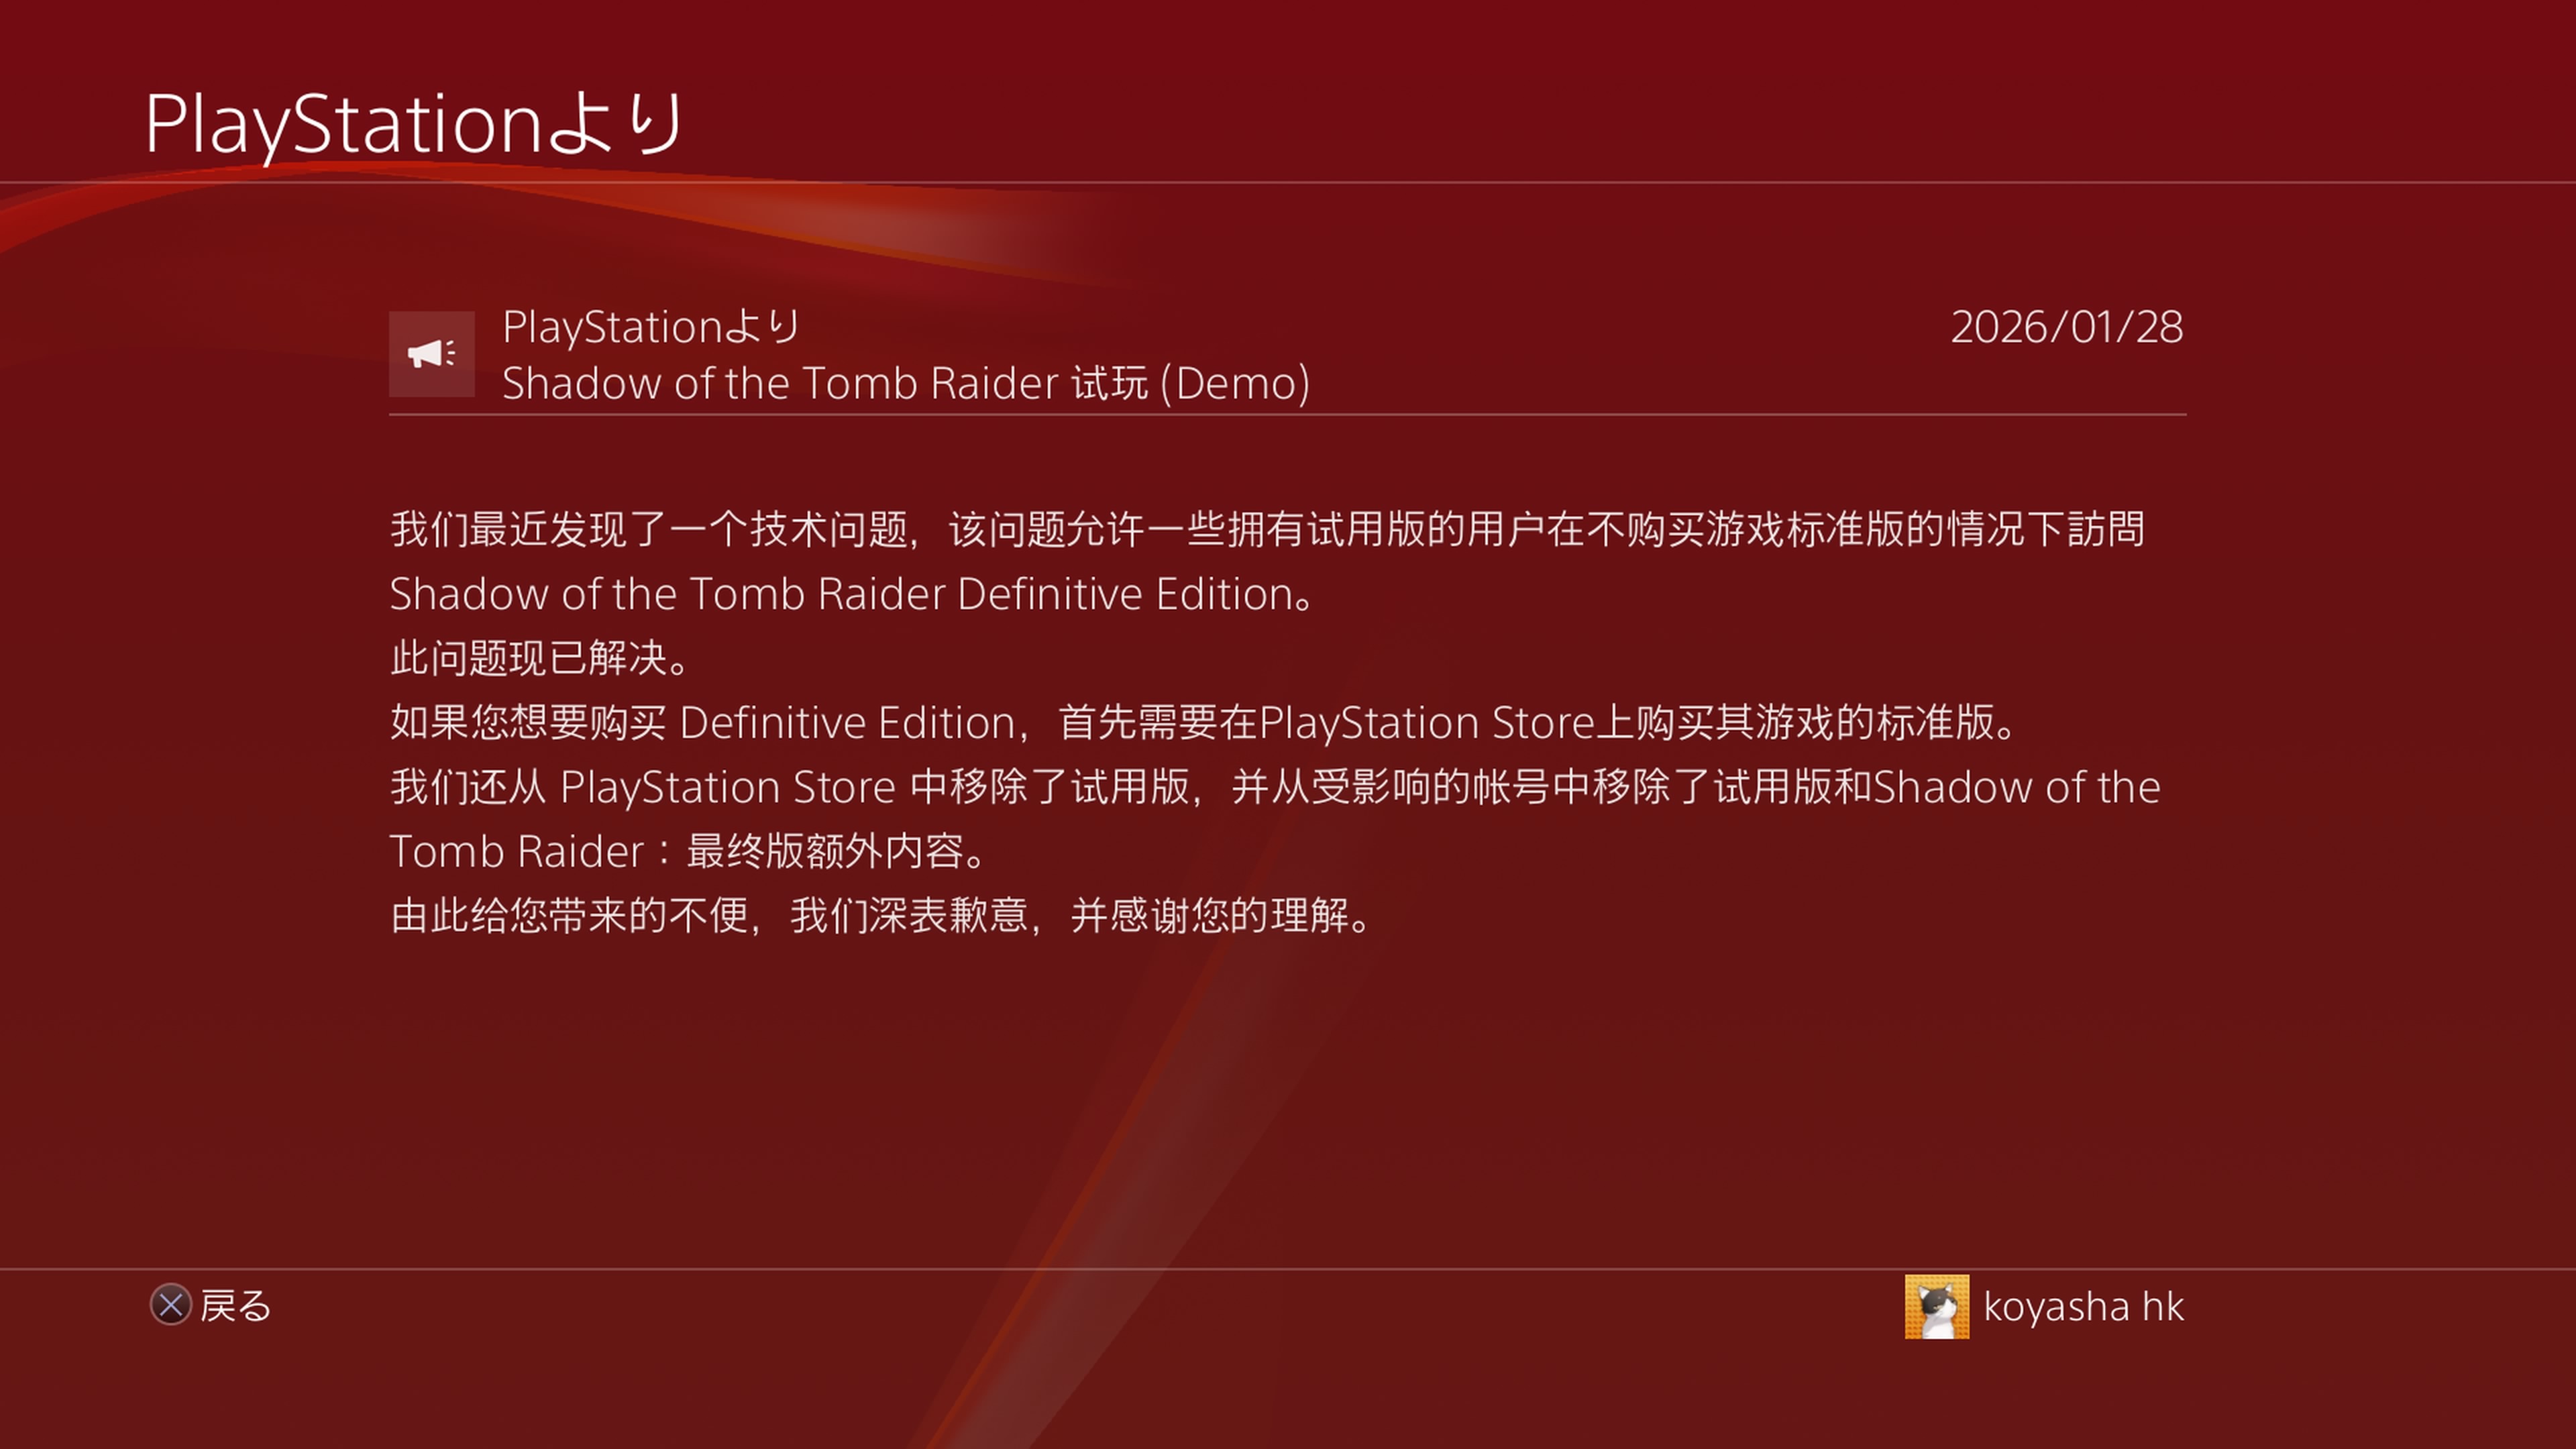Image resolution: width=2576 pixels, height=1449 pixels.
Task: Click the message line starting 我们最近发现了
Action: (x=1267, y=529)
